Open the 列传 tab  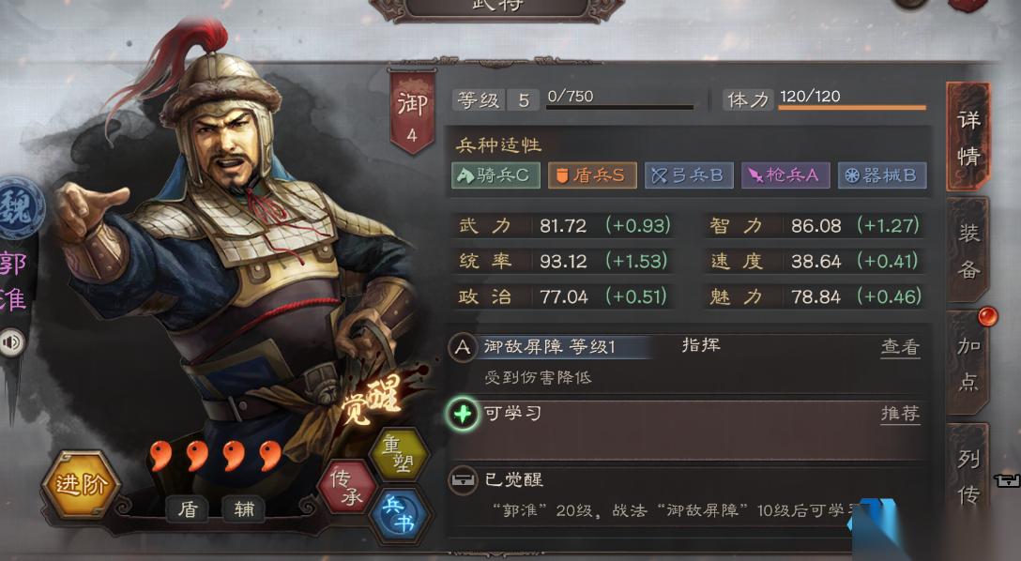tap(968, 477)
